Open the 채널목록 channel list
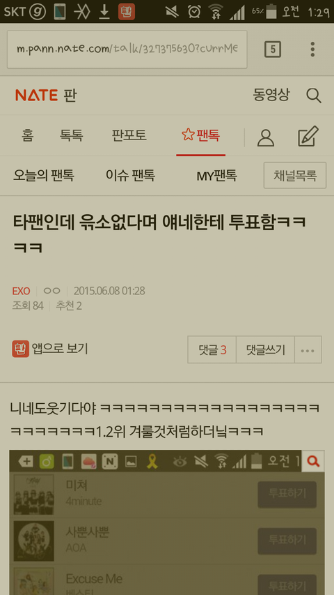The image size is (334, 595). click(x=295, y=175)
